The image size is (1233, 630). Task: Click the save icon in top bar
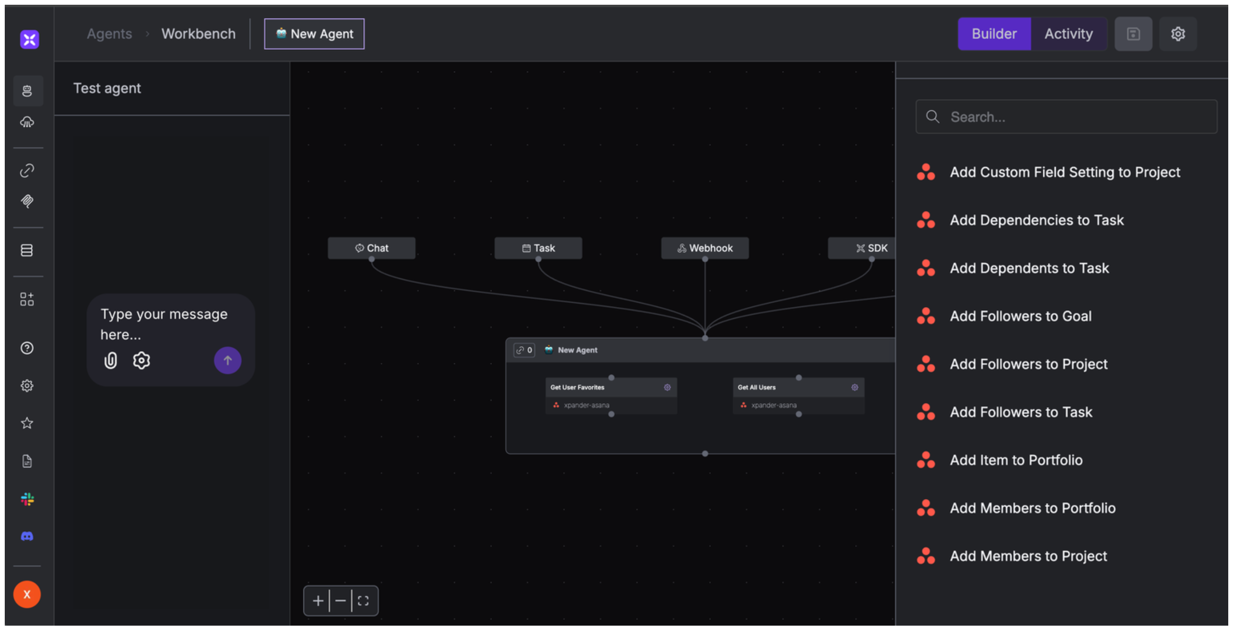[x=1133, y=34]
